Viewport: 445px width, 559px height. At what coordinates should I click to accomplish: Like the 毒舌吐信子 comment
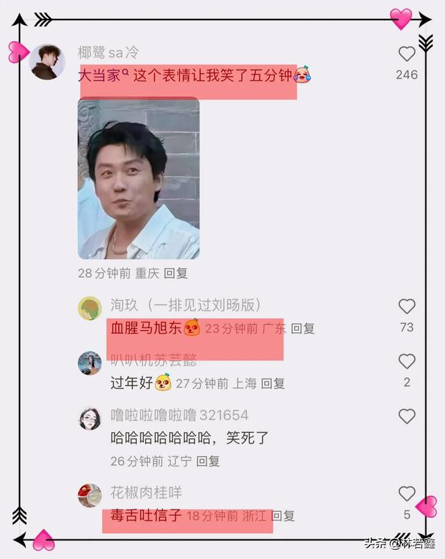pyautogui.click(x=407, y=494)
